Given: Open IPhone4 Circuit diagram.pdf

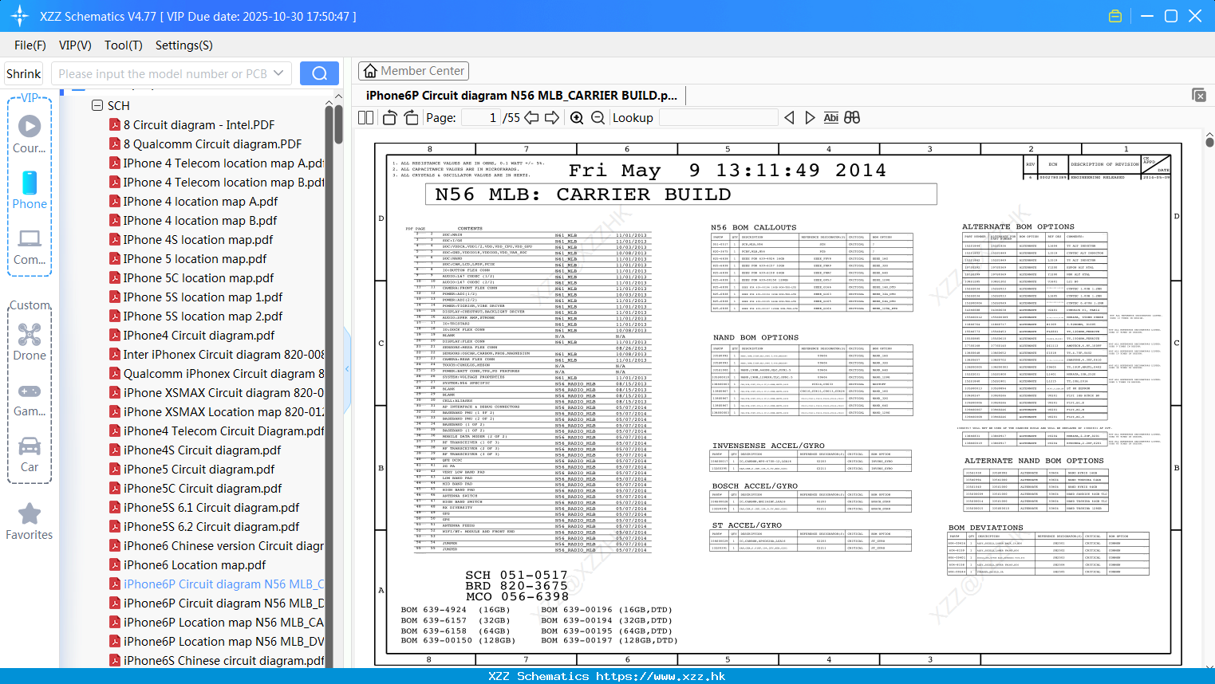Looking at the screenshot, I should (x=199, y=335).
